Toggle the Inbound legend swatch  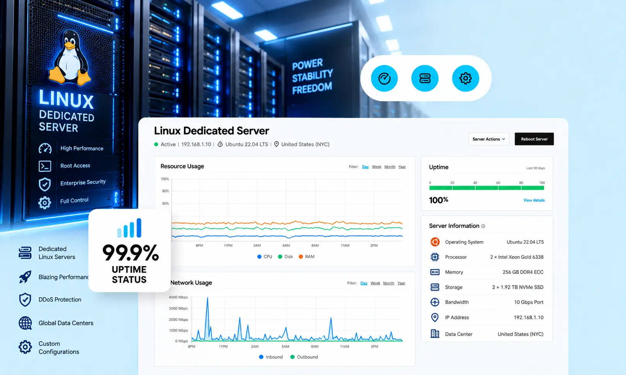(261, 357)
